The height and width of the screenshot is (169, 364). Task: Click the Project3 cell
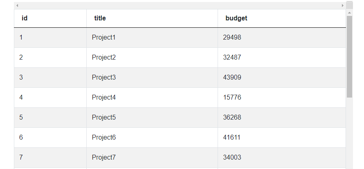point(104,78)
